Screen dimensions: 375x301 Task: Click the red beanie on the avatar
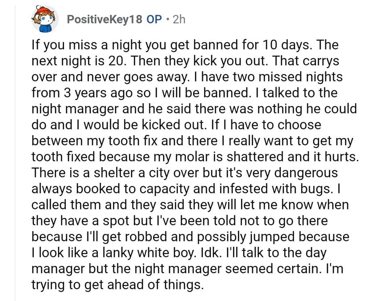click(x=43, y=11)
